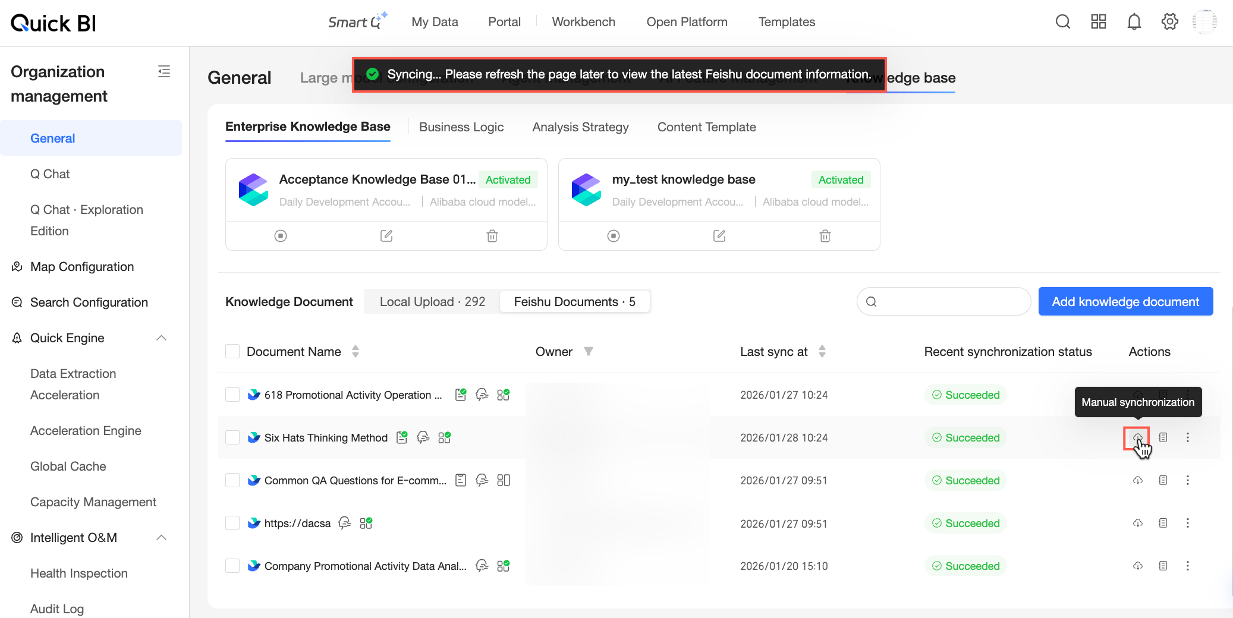1233x618 pixels.
Task: Edit Acceptance Knowledge Base 01 card
Action: click(x=386, y=236)
